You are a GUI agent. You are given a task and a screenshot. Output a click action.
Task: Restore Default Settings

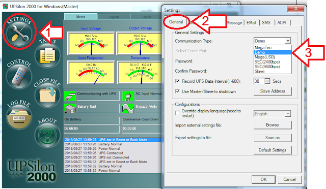tap(273, 150)
